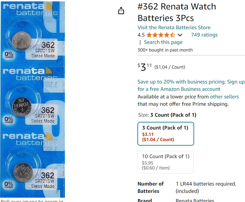Click the top 0% mercury badge
The image size is (245, 202).
click(x=9, y=55)
